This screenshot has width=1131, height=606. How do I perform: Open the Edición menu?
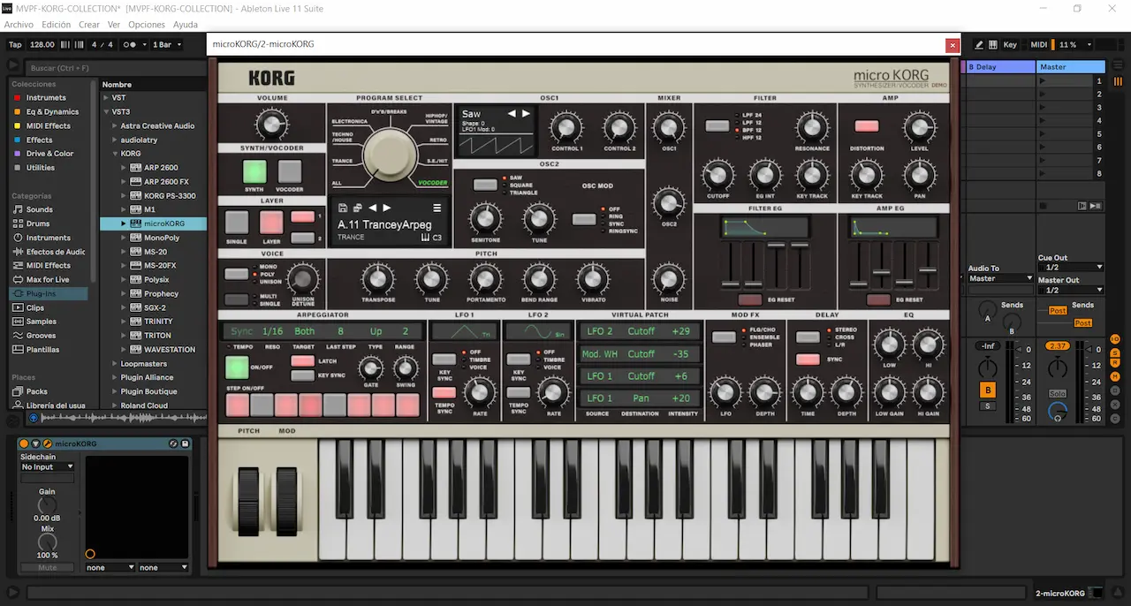tap(56, 25)
